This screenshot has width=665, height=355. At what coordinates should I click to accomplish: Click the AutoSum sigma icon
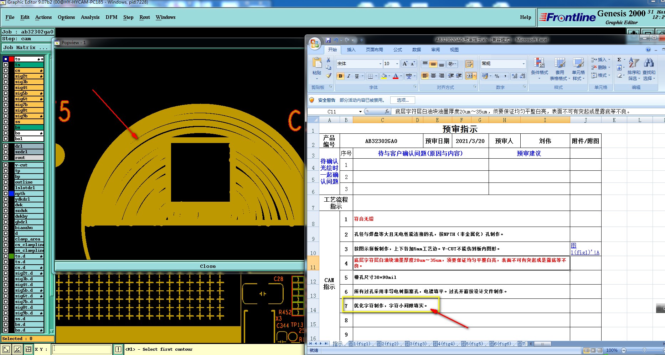coord(619,60)
